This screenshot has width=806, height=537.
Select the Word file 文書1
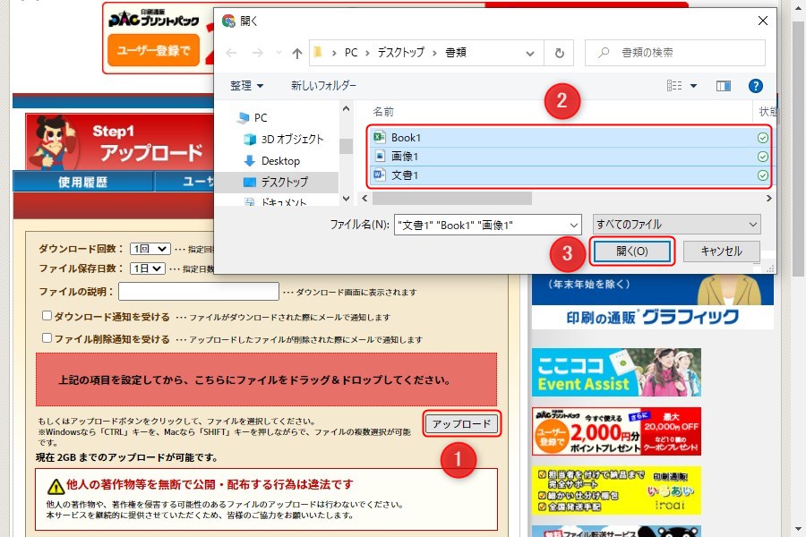[405, 175]
